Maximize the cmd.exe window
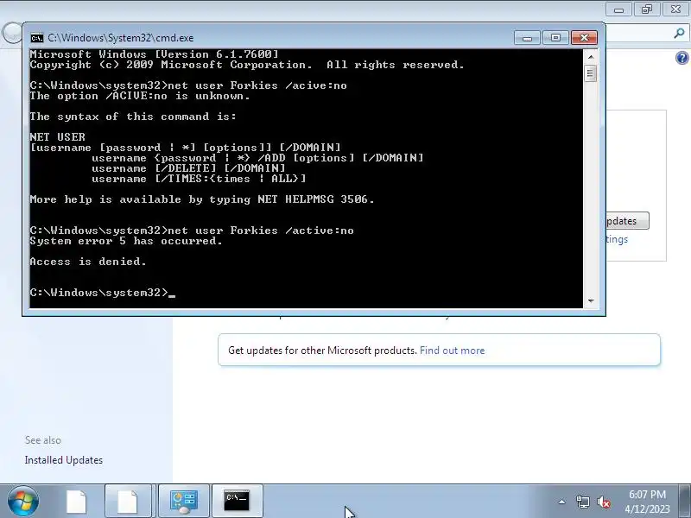 pos(555,38)
